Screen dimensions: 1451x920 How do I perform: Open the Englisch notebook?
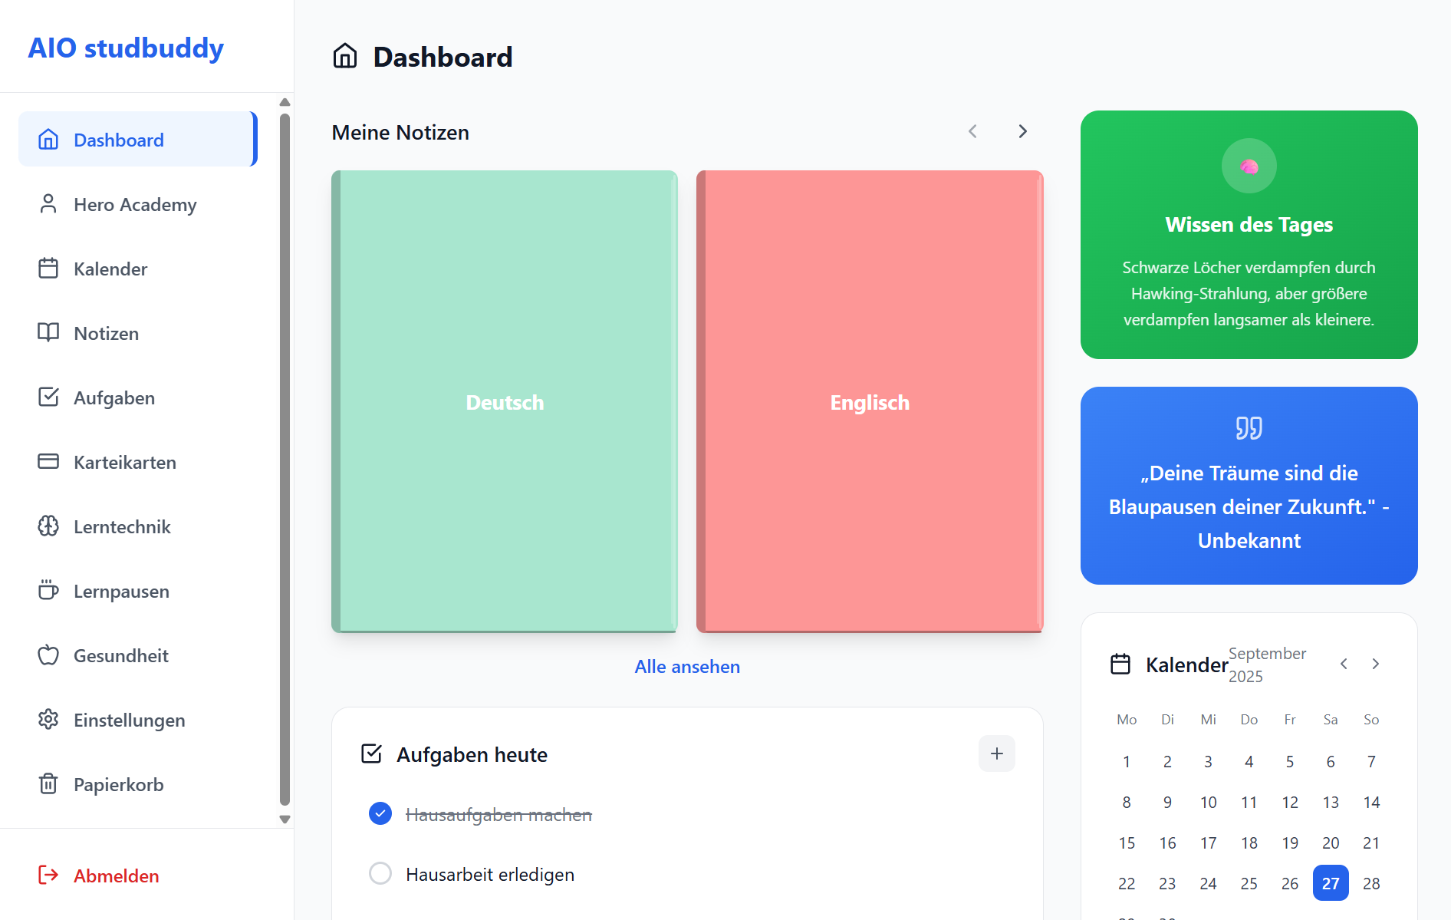pyautogui.click(x=870, y=401)
